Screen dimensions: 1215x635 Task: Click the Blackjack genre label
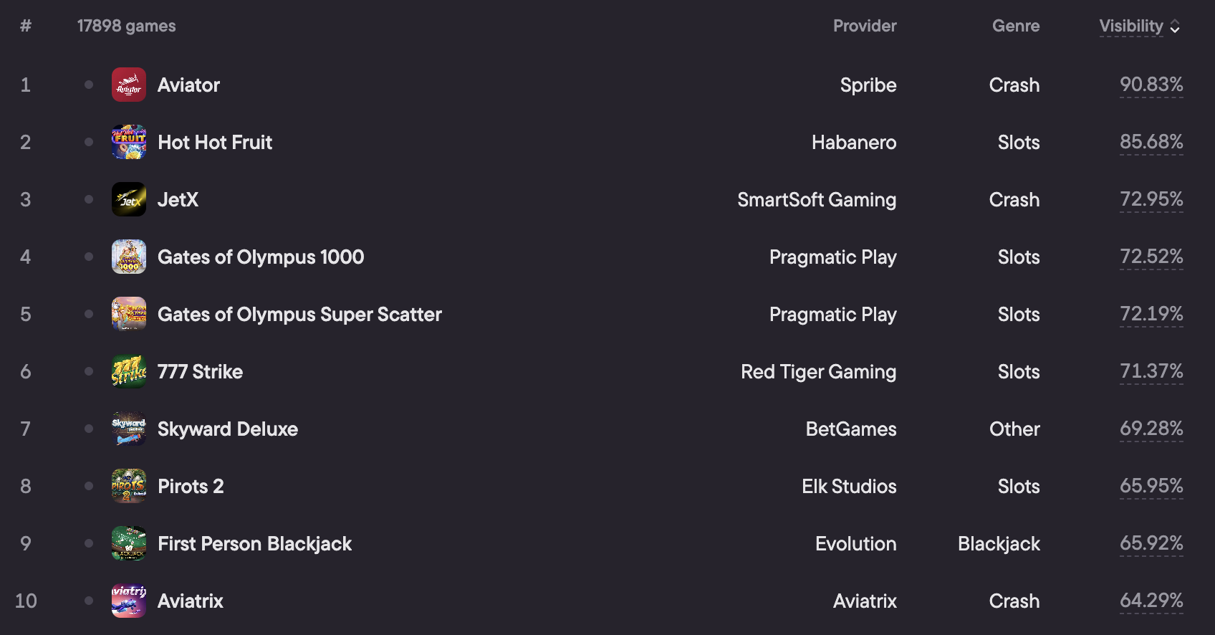[999, 543]
